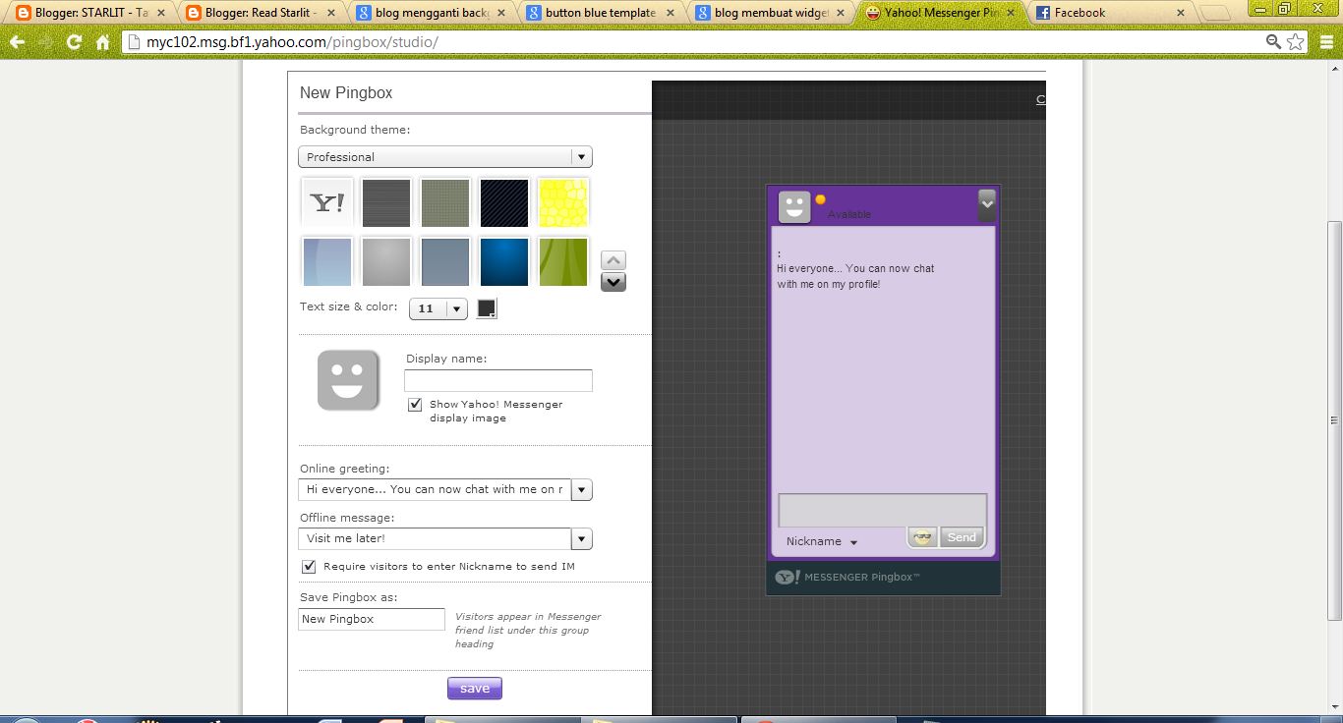Switch to the Blogger: STARLIT tab
Viewport: 1343px width, 723px height.
click(x=90, y=13)
